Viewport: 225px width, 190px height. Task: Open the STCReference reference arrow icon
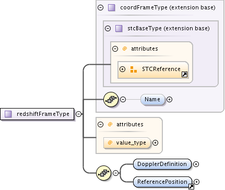tap(184, 75)
